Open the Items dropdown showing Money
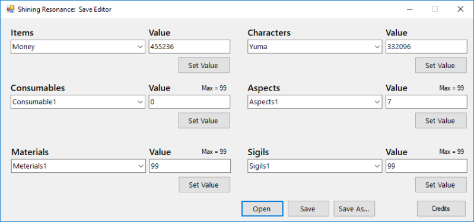Viewport: 474px width, 222px height. tap(78, 47)
